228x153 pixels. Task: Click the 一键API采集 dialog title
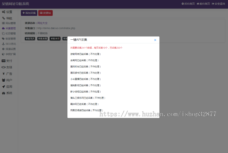(x=79, y=40)
